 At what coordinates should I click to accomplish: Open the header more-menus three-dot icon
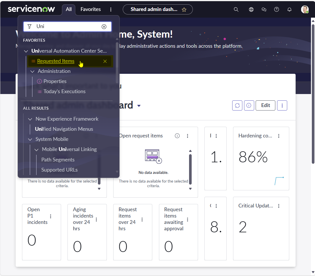point(111,10)
